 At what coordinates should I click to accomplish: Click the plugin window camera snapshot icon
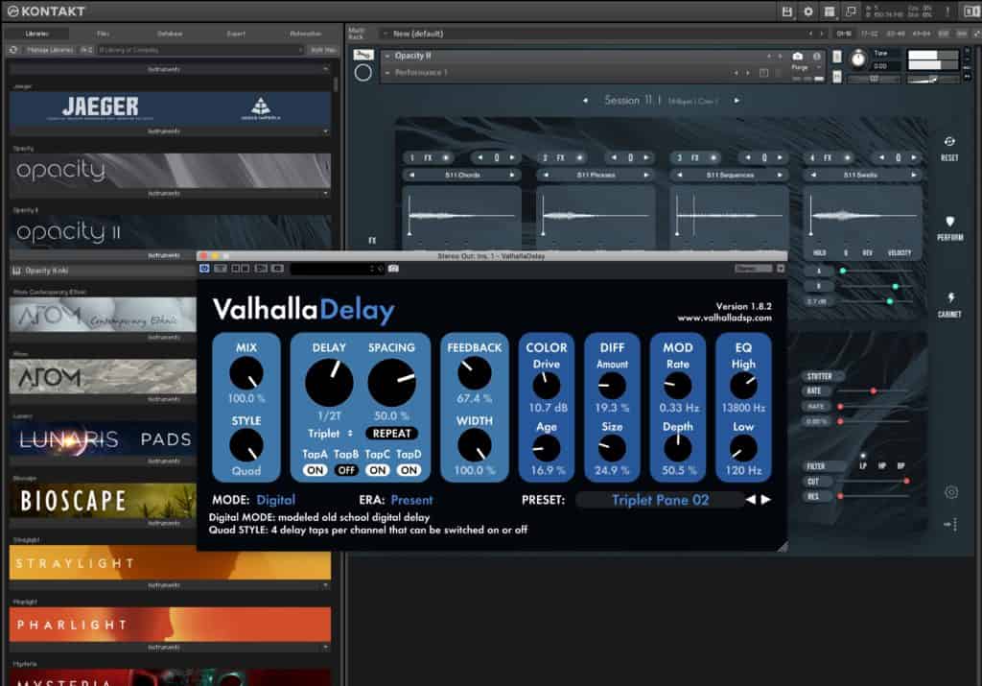(393, 268)
